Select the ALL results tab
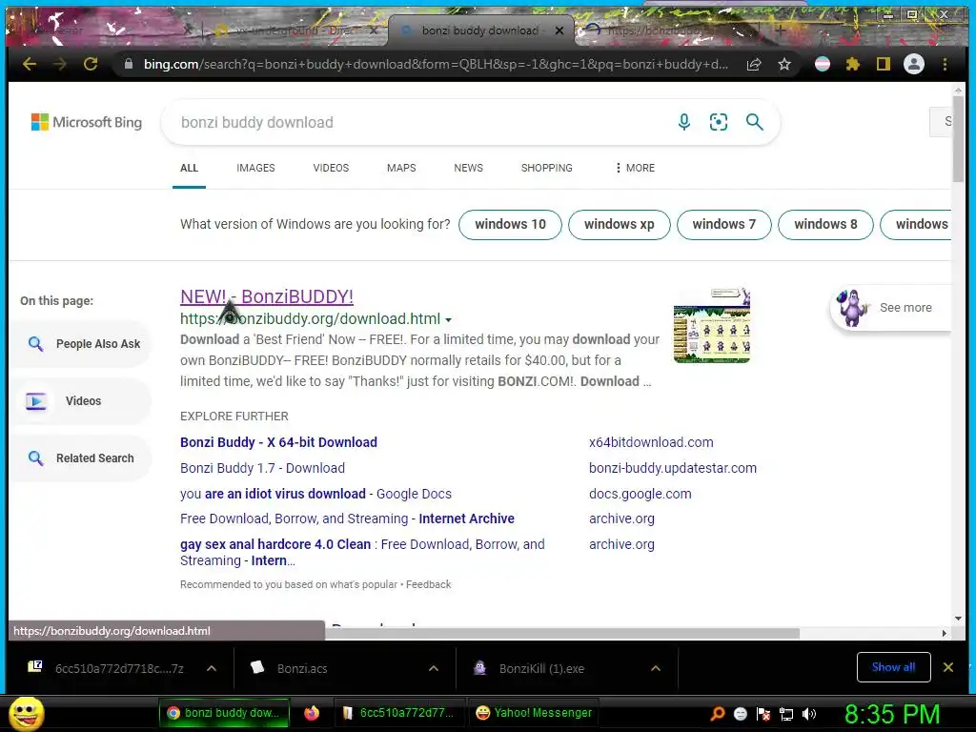976x732 pixels. point(189,168)
